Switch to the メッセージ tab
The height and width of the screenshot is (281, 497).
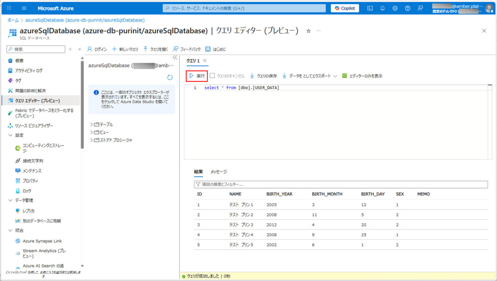[x=218, y=172]
